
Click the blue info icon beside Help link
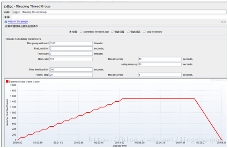pyautogui.click(x=6, y=22)
